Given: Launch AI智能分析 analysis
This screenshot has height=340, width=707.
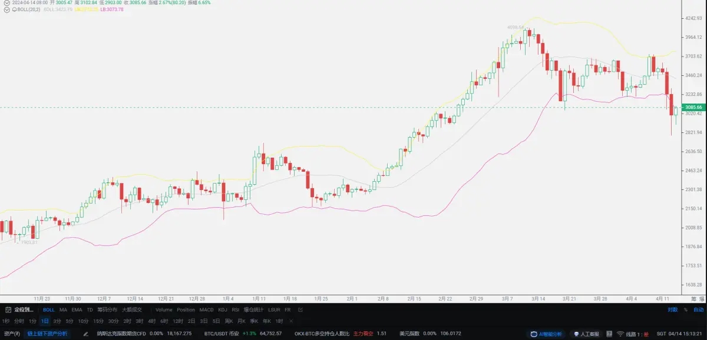Looking at the screenshot, I should pos(546,334).
